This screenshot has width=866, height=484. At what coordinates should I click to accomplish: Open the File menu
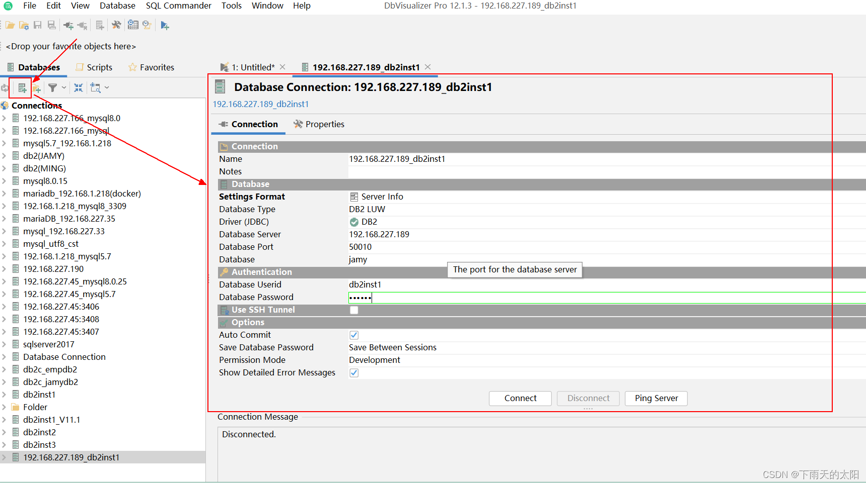point(30,6)
